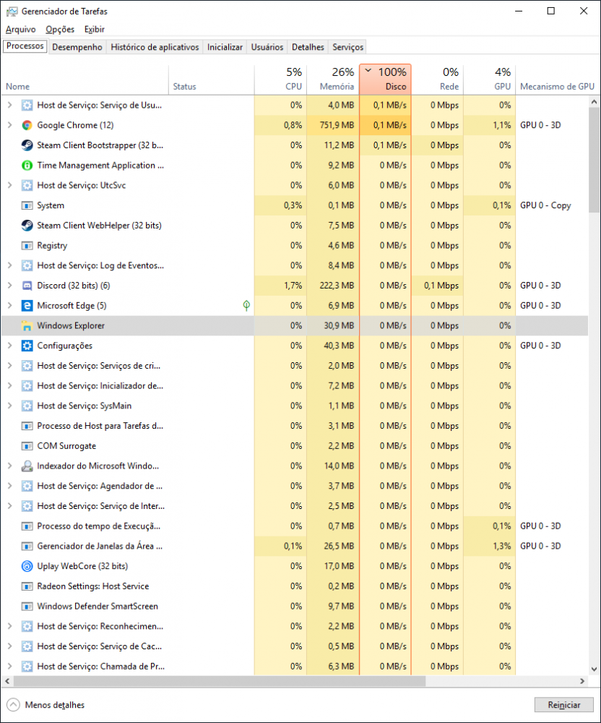Click the Microsoft Edge process icon
This screenshot has width=601, height=723.
coord(27,306)
